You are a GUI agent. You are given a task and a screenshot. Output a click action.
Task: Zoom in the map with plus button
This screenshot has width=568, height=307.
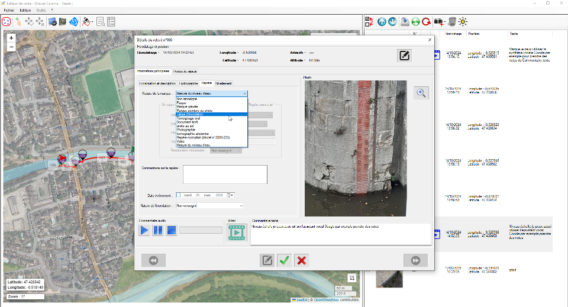[11, 37]
